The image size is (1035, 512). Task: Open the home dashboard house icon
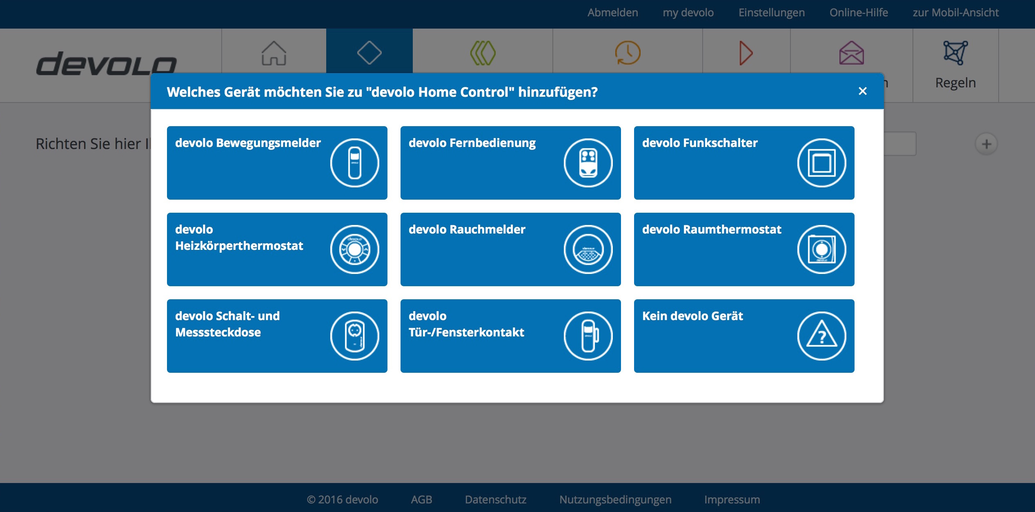[x=274, y=53]
